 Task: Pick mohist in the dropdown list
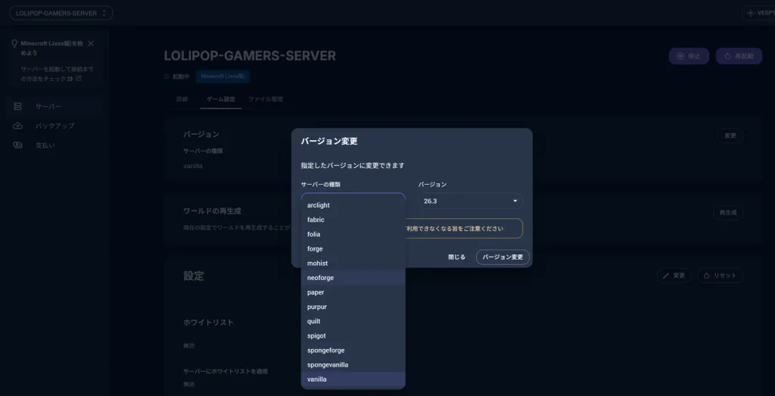point(353,263)
